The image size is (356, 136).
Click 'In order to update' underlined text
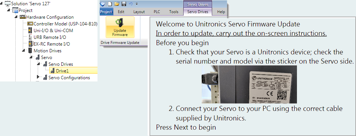241,33
